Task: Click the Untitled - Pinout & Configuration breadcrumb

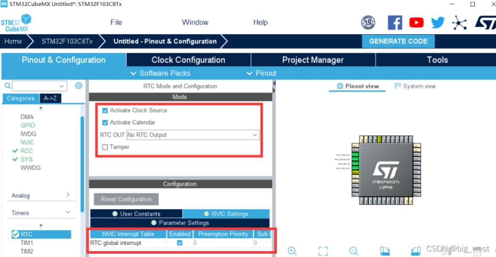Action: coord(165,41)
